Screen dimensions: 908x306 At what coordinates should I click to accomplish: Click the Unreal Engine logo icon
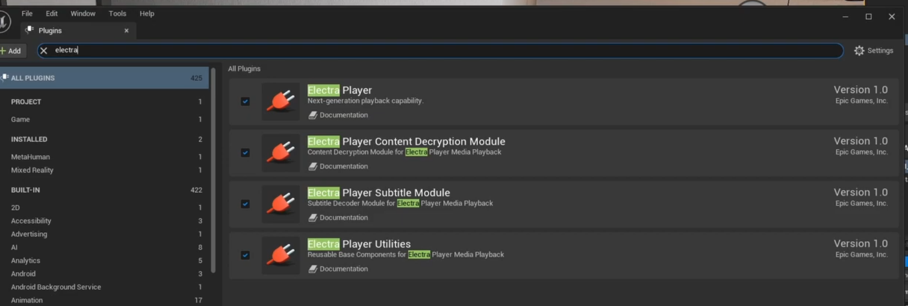[x=4, y=23]
